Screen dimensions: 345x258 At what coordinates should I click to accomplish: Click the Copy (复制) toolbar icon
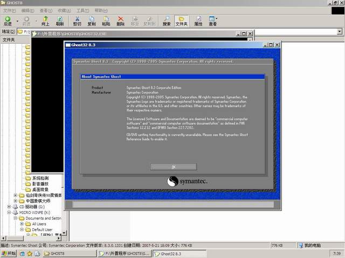[x=92, y=21]
